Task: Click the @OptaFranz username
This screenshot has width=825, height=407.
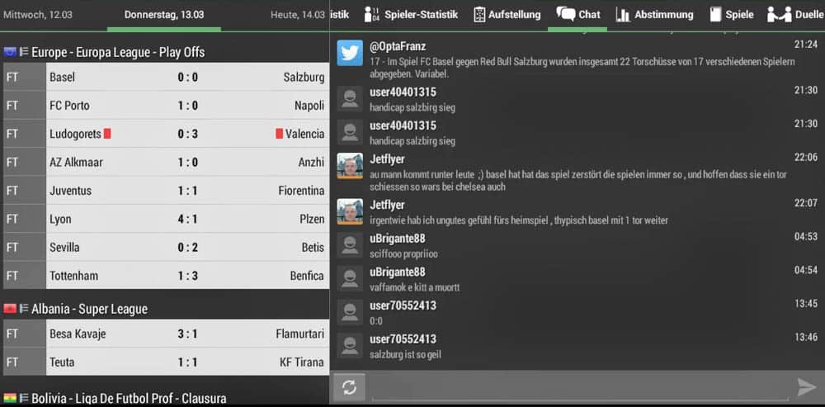Action: tap(398, 46)
